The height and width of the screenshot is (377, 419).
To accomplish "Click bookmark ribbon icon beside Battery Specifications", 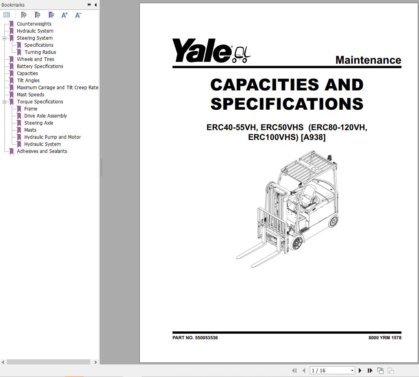I will point(11,66).
